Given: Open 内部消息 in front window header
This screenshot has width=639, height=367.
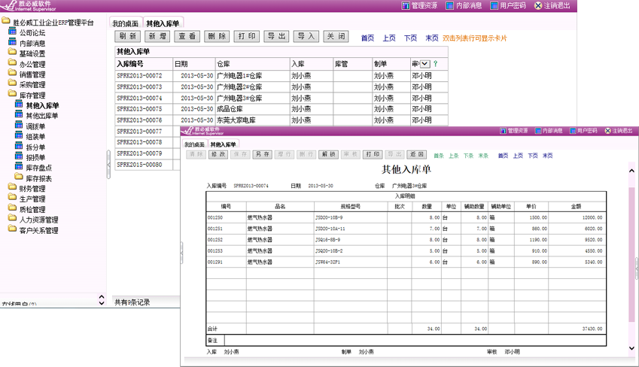Looking at the screenshot, I should (x=549, y=131).
